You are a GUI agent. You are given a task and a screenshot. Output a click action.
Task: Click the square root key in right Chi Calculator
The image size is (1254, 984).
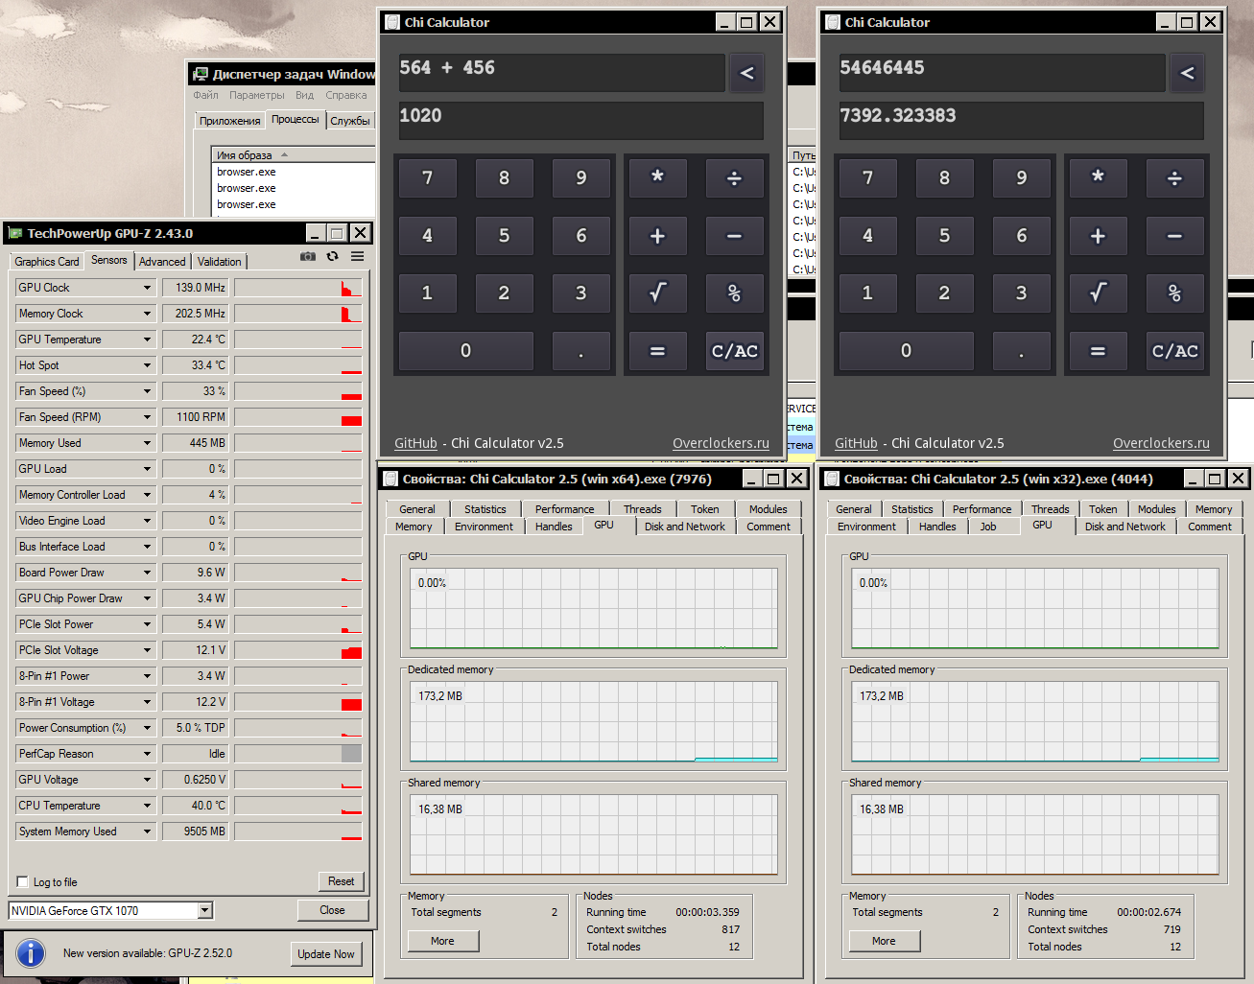point(1098,293)
